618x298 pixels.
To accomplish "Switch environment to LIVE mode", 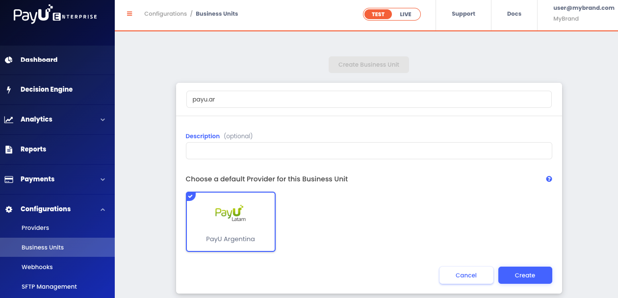I will tap(406, 14).
